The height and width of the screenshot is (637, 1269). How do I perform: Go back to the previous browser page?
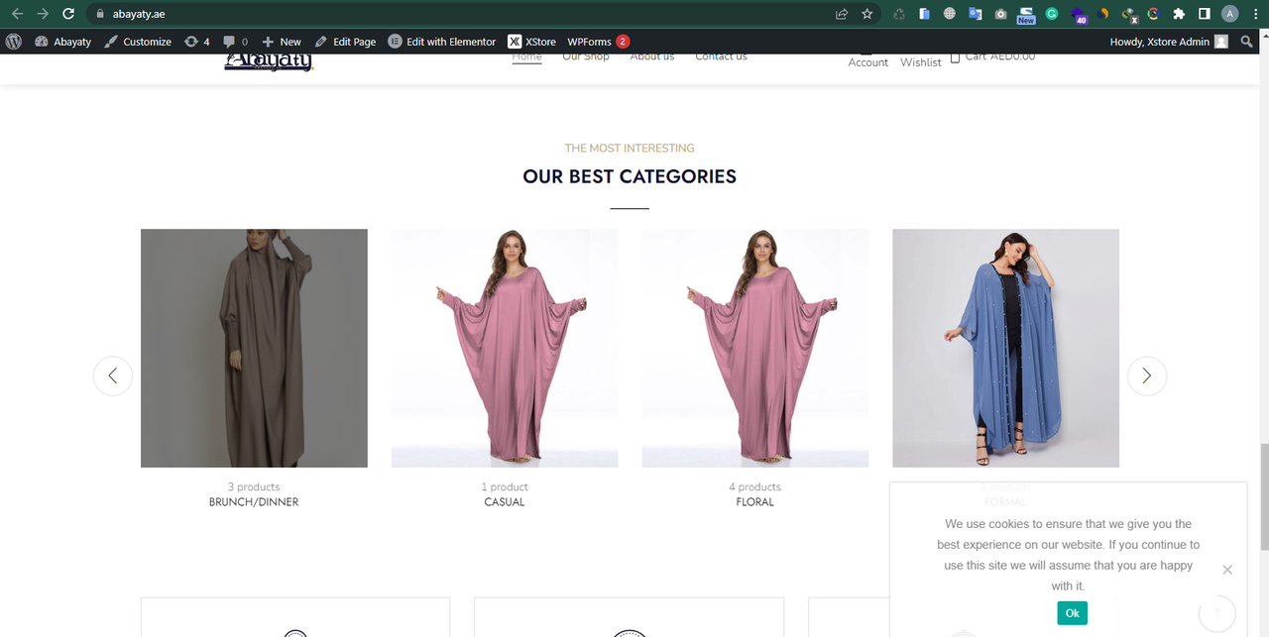[17, 14]
